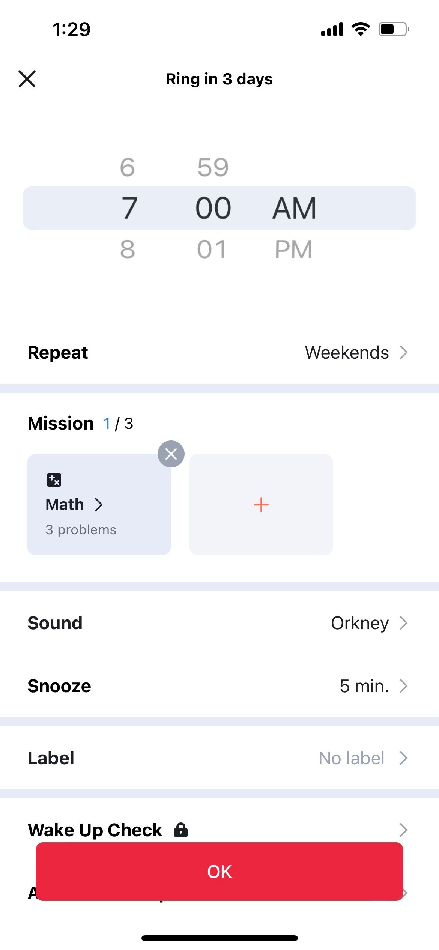Remove the Math mission with gray X

tap(171, 454)
